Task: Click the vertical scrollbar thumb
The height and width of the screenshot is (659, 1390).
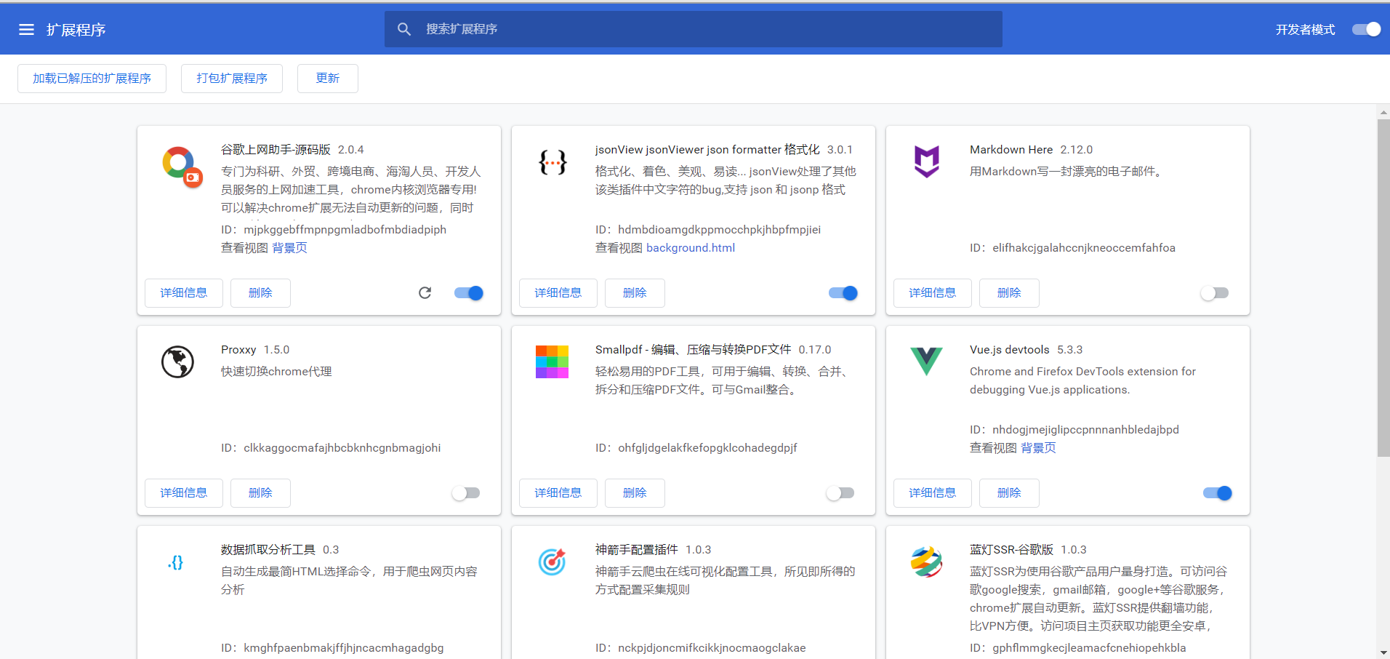Action: 1383,288
